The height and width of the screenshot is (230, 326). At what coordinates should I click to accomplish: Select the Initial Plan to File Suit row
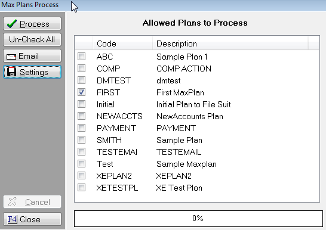click(x=196, y=104)
